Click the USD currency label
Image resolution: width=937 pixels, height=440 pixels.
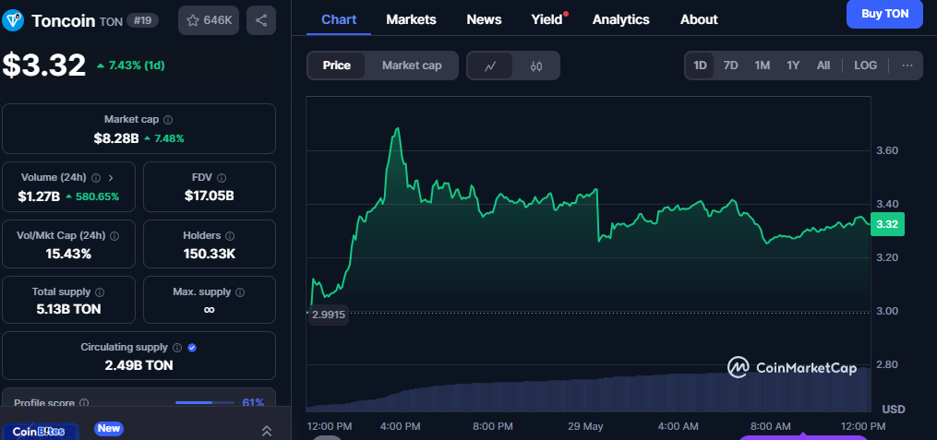pos(894,409)
